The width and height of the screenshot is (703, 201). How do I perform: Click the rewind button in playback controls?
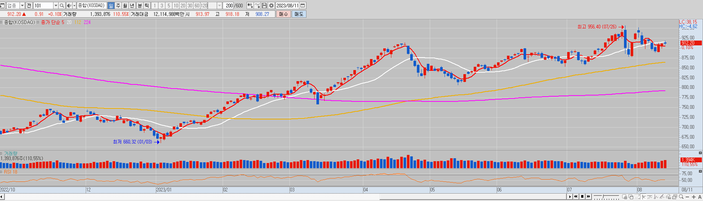tap(576, 197)
